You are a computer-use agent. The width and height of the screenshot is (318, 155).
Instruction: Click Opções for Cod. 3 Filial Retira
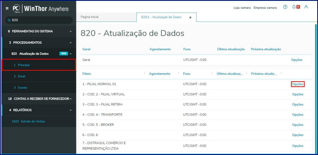[x=298, y=104]
